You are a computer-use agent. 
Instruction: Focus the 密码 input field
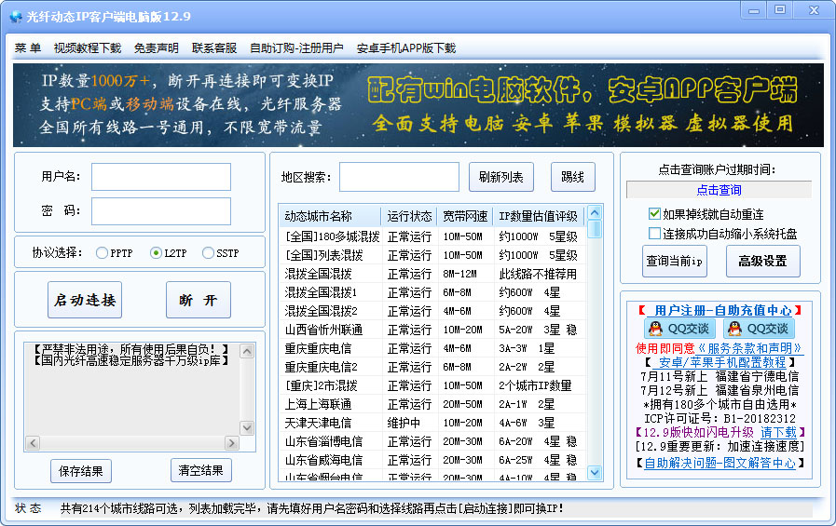pos(161,211)
